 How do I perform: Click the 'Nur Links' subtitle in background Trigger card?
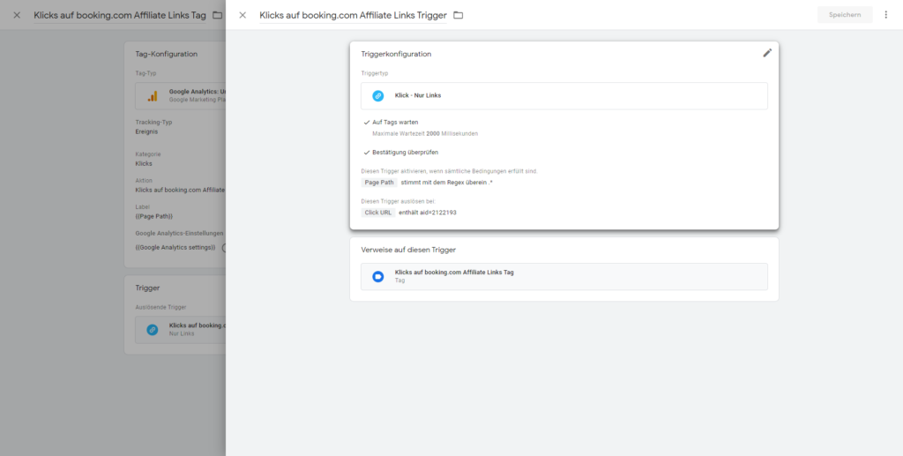pos(182,334)
